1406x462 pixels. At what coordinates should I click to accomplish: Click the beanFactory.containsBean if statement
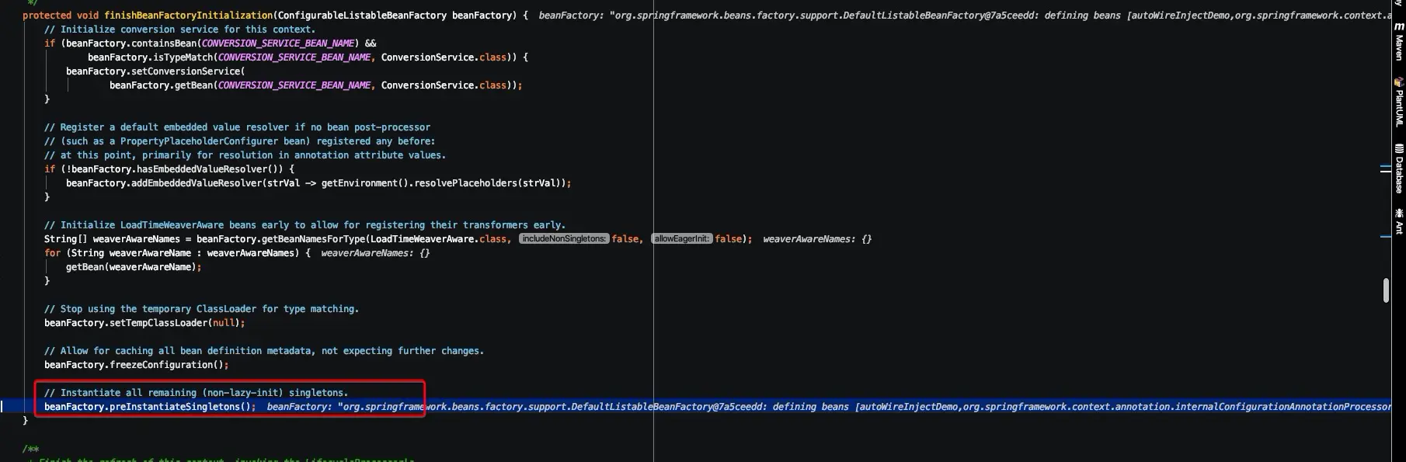pos(210,43)
